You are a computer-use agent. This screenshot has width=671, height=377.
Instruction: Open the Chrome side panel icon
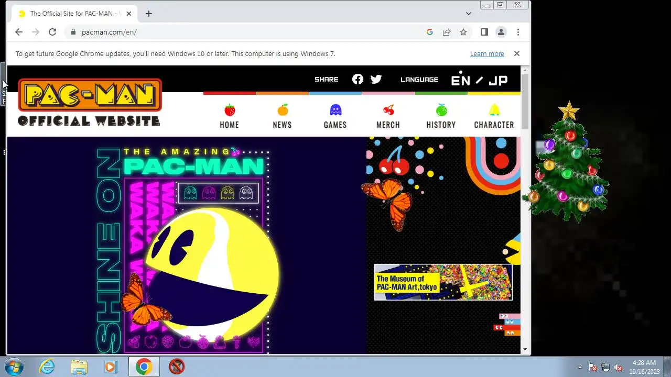(484, 32)
